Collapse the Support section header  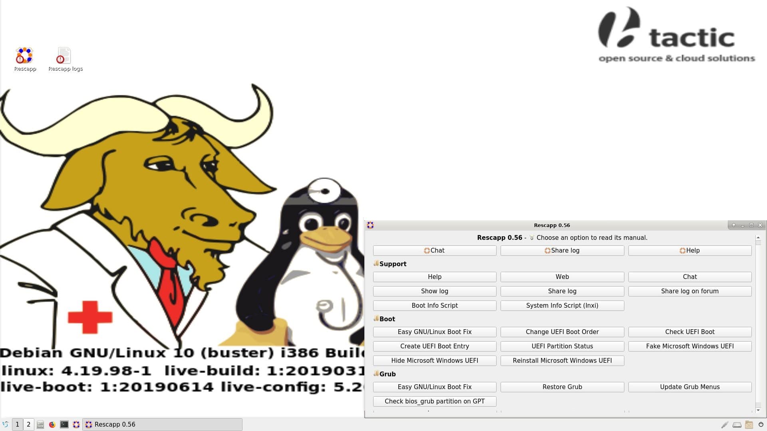(x=376, y=263)
